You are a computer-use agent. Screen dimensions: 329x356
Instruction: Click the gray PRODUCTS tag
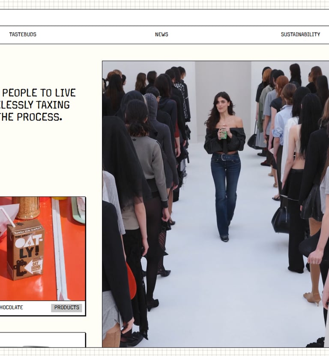tap(66, 308)
